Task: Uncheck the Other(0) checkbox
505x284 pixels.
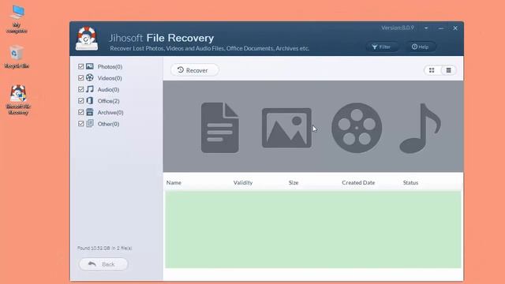Action: 80,124
